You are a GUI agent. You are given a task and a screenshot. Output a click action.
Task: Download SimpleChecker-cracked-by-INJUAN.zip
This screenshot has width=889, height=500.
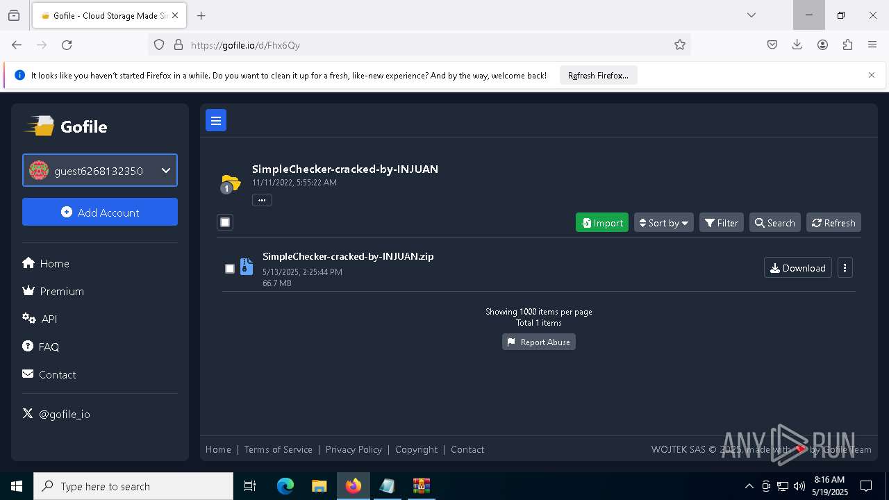click(x=797, y=268)
